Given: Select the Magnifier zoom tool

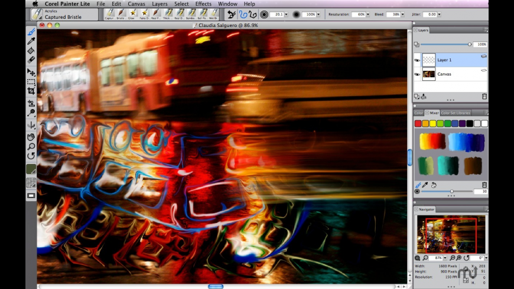Looking at the screenshot, I should (x=31, y=146).
